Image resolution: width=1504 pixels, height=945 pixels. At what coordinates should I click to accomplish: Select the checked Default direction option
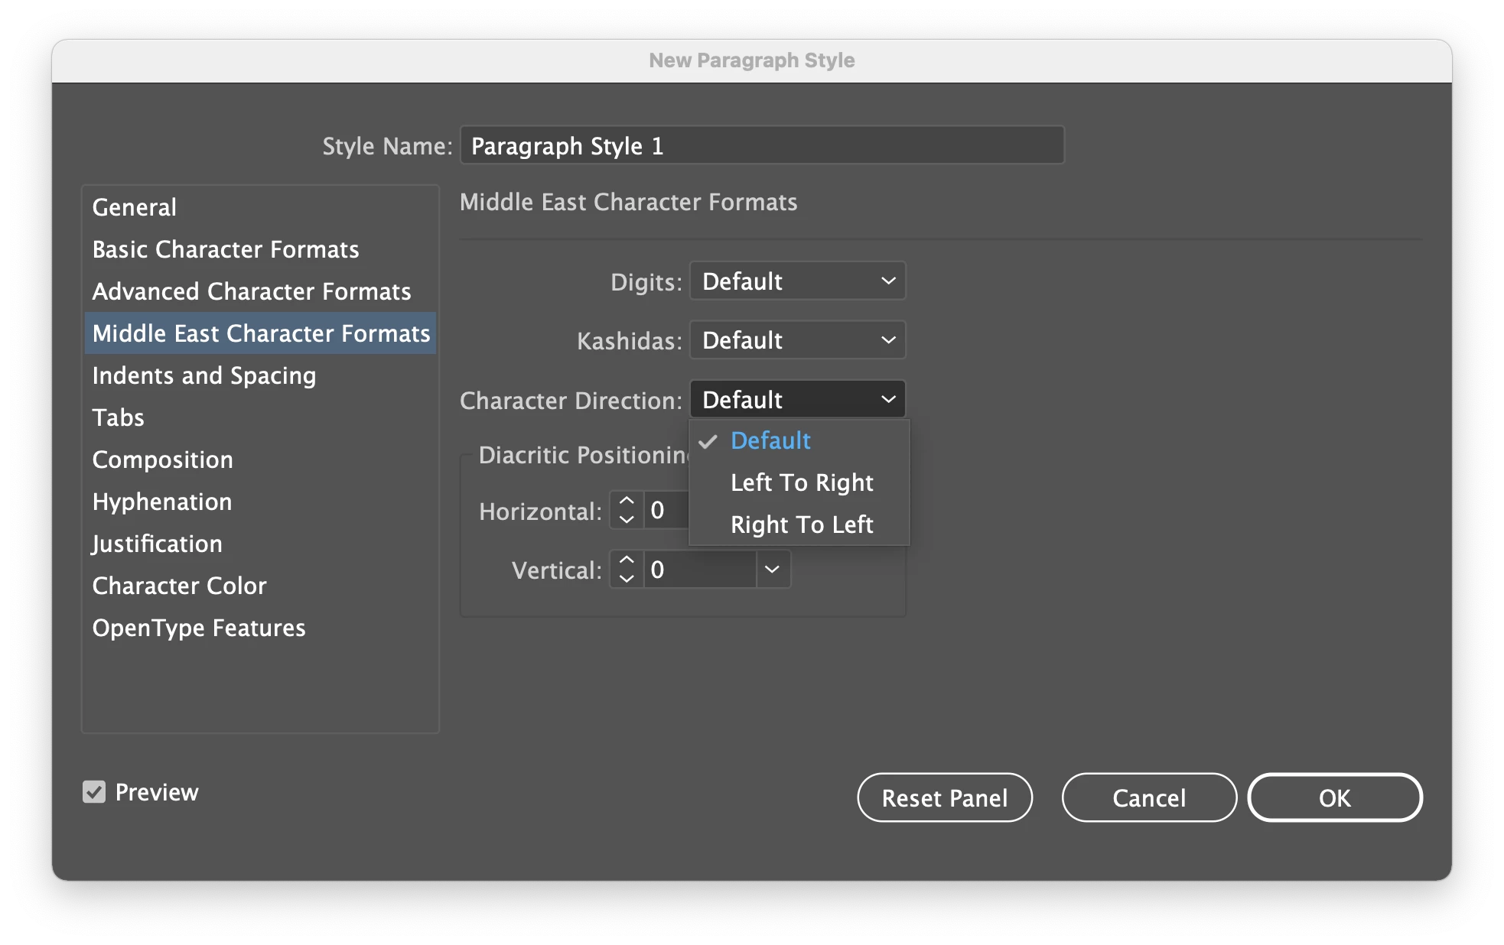pyautogui.click(x=770, y=440)
